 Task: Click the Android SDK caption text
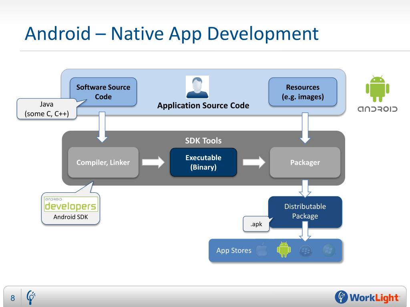(x=70, y=217)
